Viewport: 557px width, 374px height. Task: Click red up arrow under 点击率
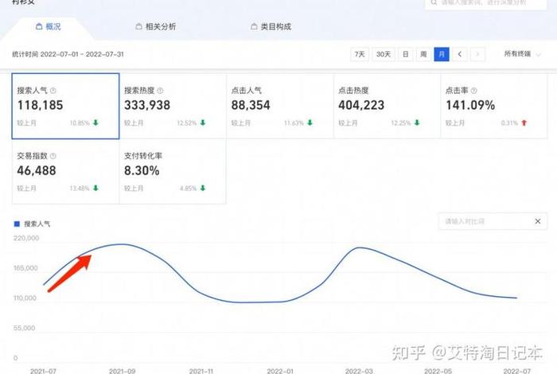(x=524, y=123)
